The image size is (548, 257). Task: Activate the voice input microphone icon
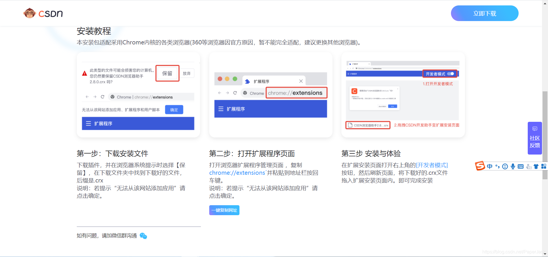pyautogui.click(x=513, y=166)
